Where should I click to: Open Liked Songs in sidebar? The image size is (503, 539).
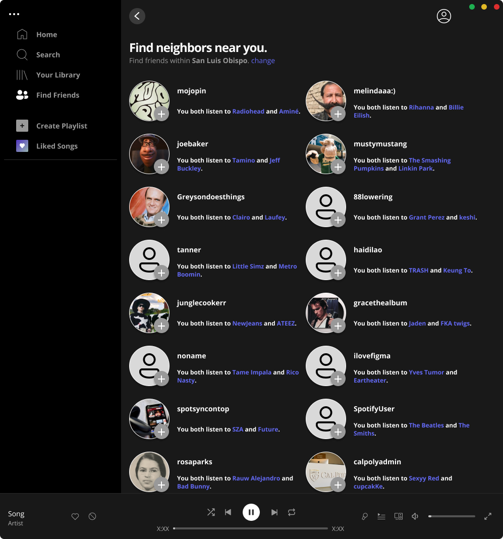57,146
